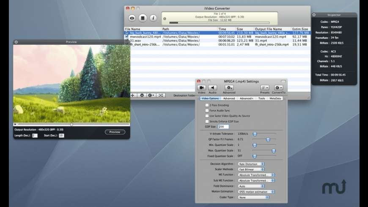Click the GOP Size input field
Image resolution: width=368 pixels, height=207 pixels.
coord(224,127)
